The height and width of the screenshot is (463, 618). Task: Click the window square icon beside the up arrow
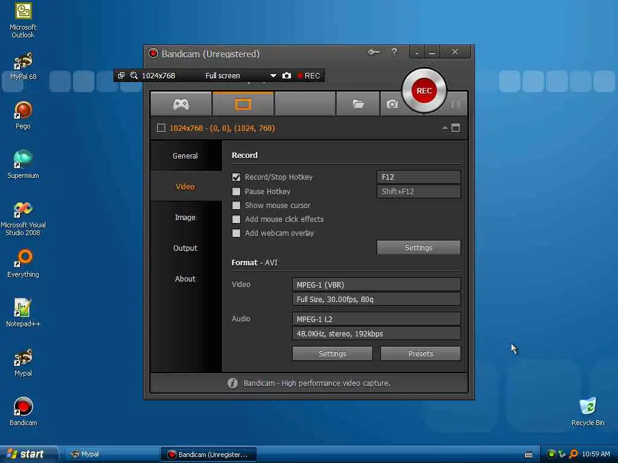click(x=456, y=128)
